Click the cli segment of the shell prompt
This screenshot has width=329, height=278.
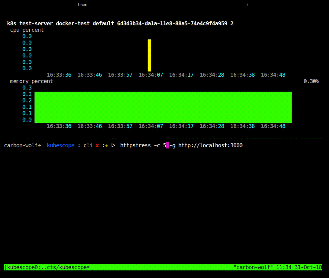click(x=88, y=145)
